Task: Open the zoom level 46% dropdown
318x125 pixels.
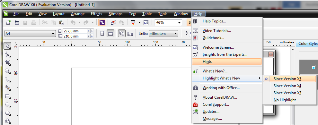Action: [179, 23]
